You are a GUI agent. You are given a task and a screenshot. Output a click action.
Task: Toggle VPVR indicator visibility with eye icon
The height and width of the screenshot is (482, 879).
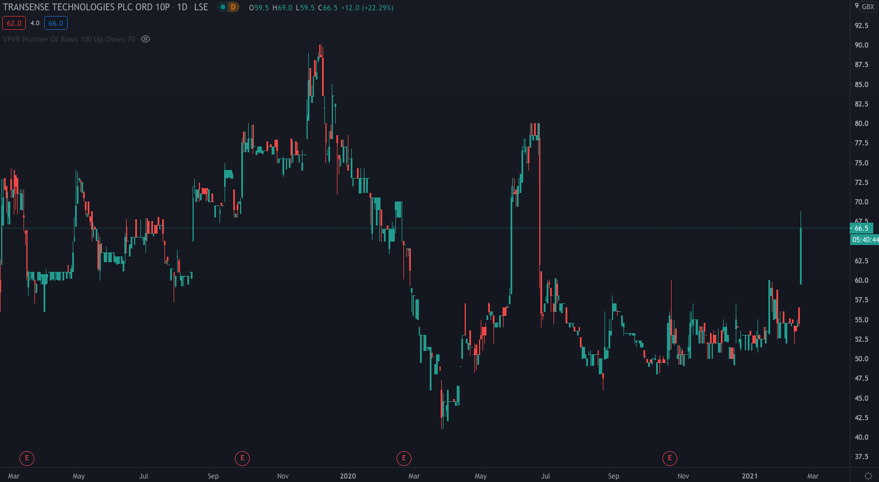pyautogui.click(x=146, y=39)
